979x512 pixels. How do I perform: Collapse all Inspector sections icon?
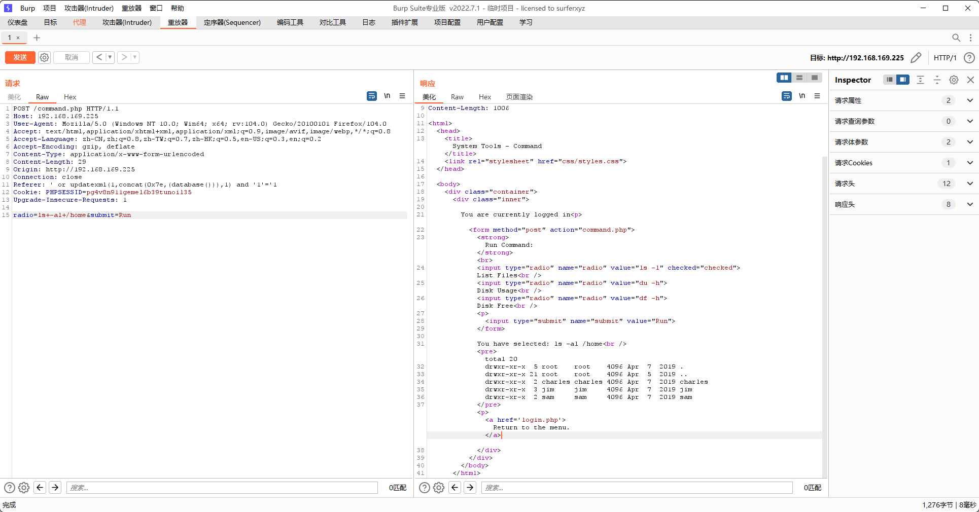(x=937, y=80)
